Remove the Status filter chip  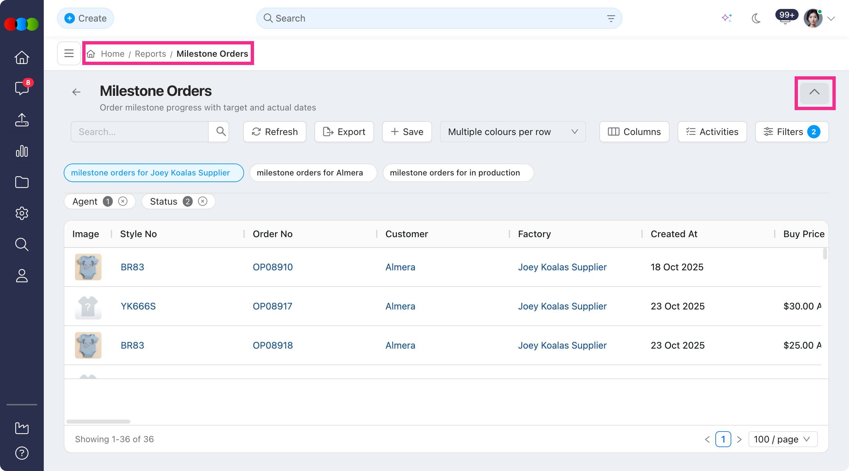[x=203, y=201]
